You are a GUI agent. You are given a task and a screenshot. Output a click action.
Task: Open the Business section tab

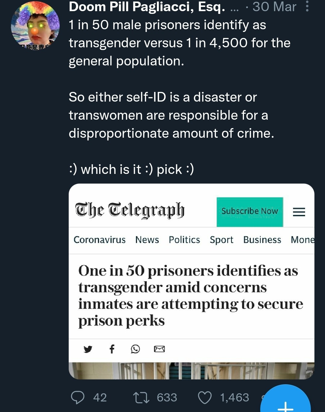tap(262, 240)
